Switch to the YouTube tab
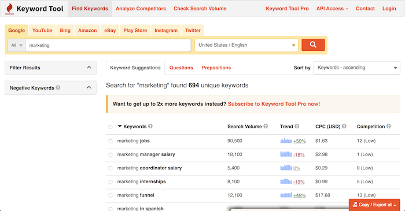Image resolution: width=405 pixels, height=211 pixels. point(42,30)
